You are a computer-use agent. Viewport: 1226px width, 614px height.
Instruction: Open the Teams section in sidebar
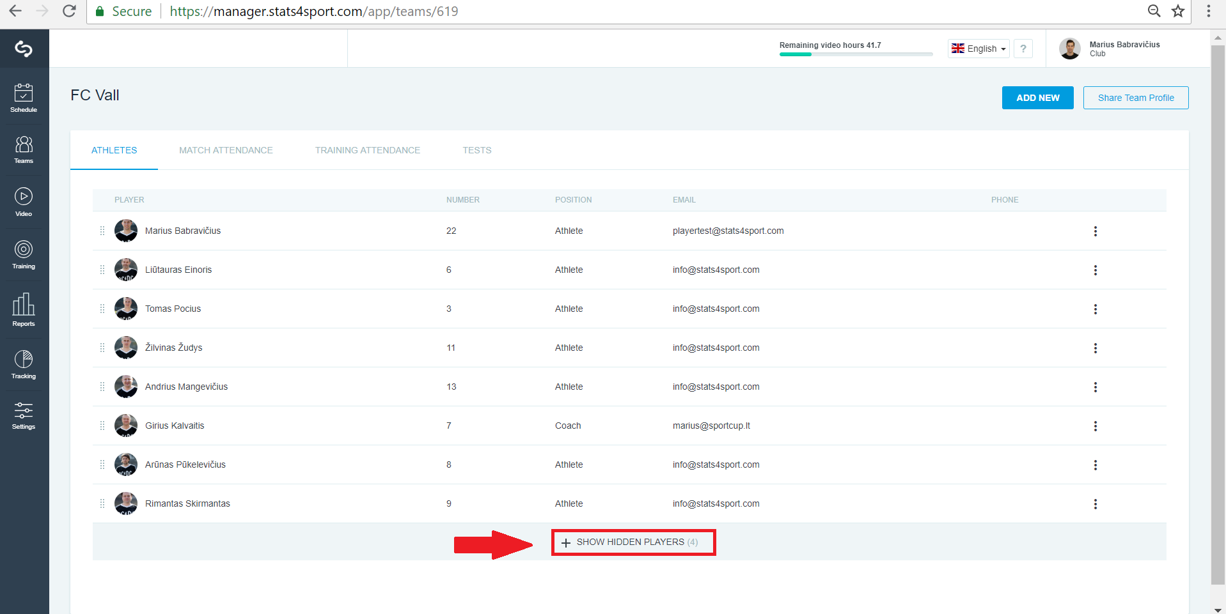pyautogui.click(x=24, y=150)
